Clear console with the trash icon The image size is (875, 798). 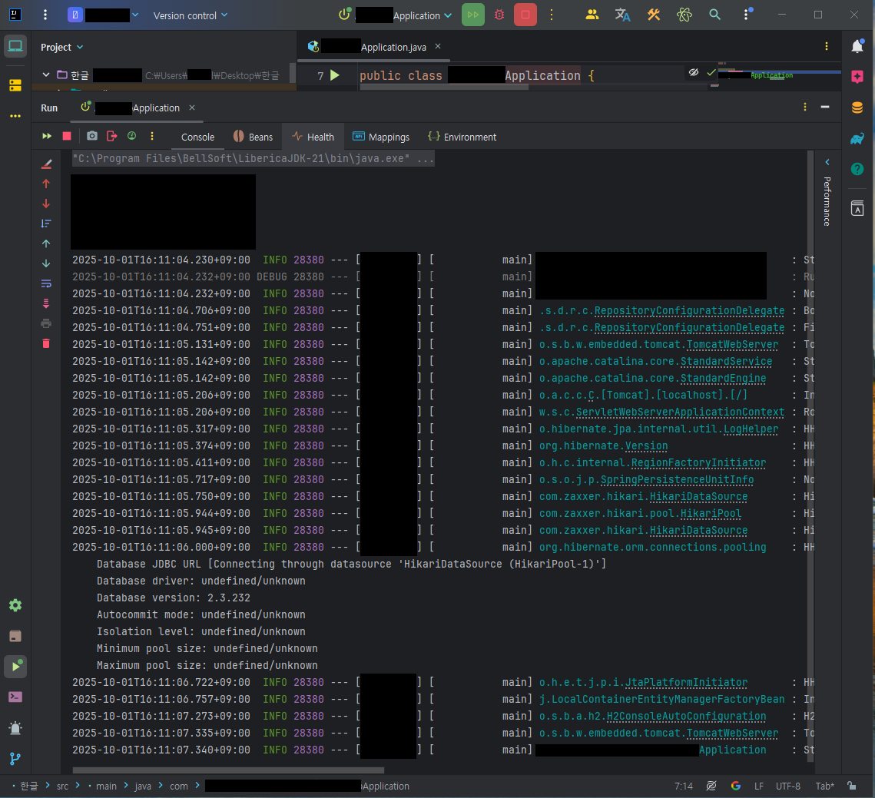pos(46,343)
